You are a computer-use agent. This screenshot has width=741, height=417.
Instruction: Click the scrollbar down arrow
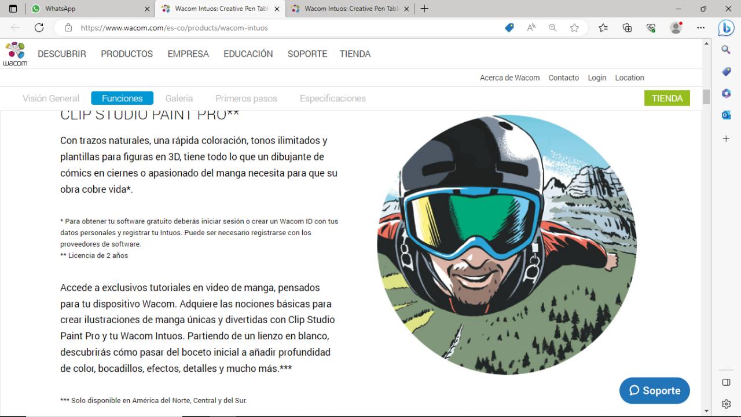706,411
